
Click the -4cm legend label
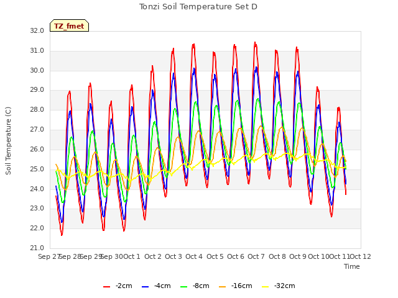162,286
